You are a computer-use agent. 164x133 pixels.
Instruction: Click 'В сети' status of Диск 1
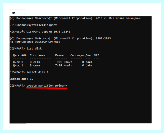(x=35, y=65)
